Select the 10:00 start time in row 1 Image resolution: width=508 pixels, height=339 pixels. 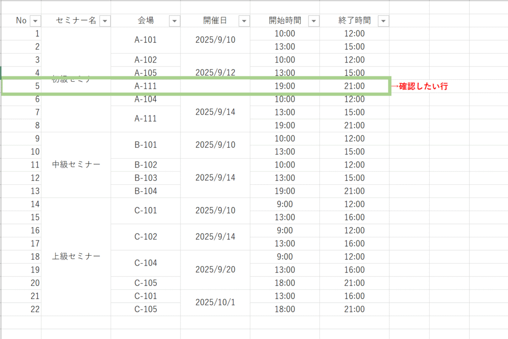[x=285, y=34]
